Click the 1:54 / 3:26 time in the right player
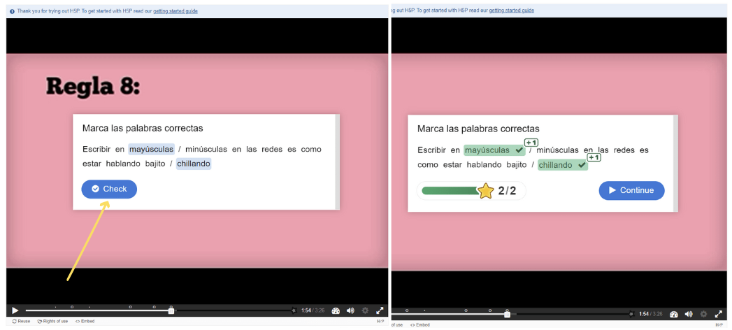Screen dimensions: 732x330 pyautogui.click(x=651, y=314)
